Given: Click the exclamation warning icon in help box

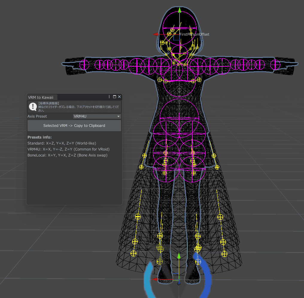Looking at the screenshot, I should [33, 107].
